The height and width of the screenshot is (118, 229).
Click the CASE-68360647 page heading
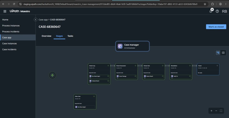click(x=50, y=27)
